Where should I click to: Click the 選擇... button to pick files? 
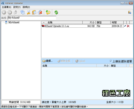click(x=48, y=61)
